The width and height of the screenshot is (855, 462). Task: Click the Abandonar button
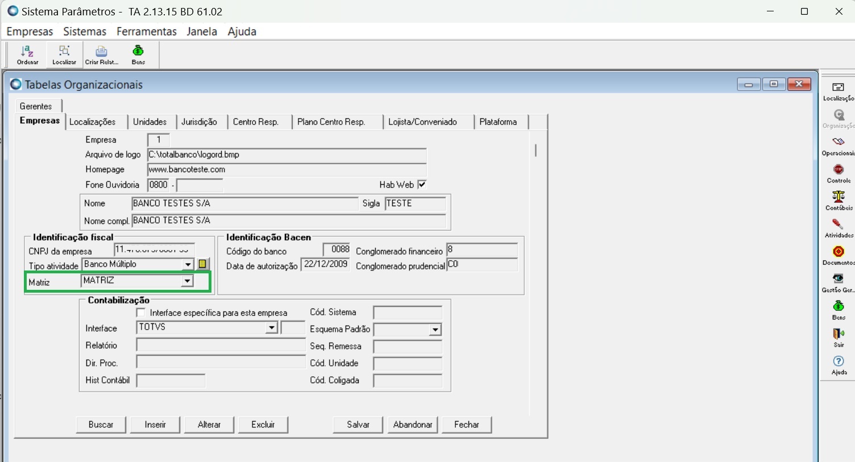point(413,424)
